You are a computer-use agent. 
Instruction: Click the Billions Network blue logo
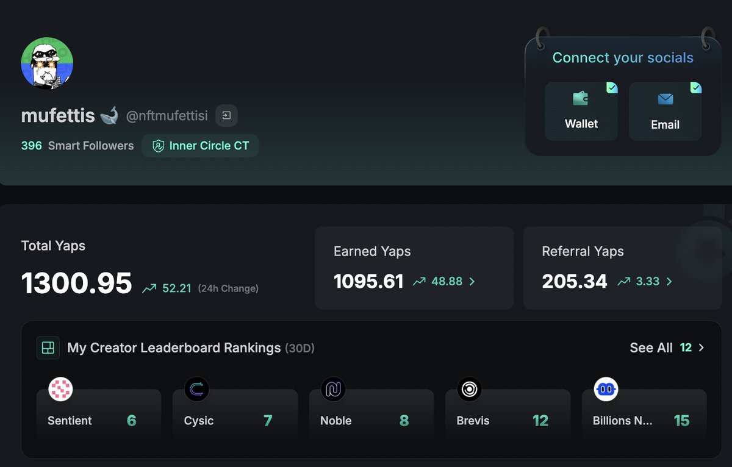click(606, 389)
